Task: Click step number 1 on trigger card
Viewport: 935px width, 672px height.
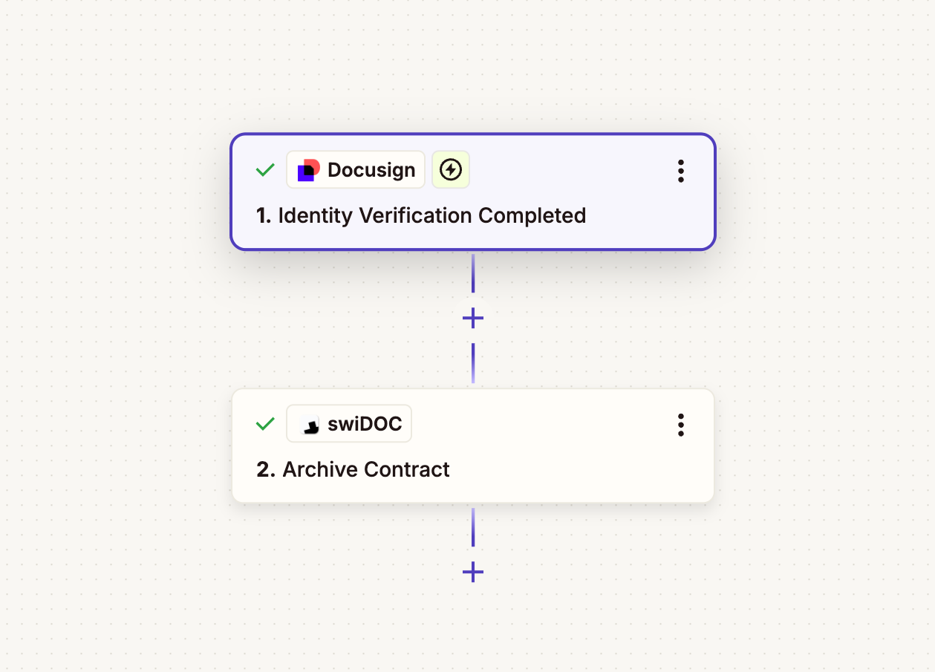Action: click(263, 216)
